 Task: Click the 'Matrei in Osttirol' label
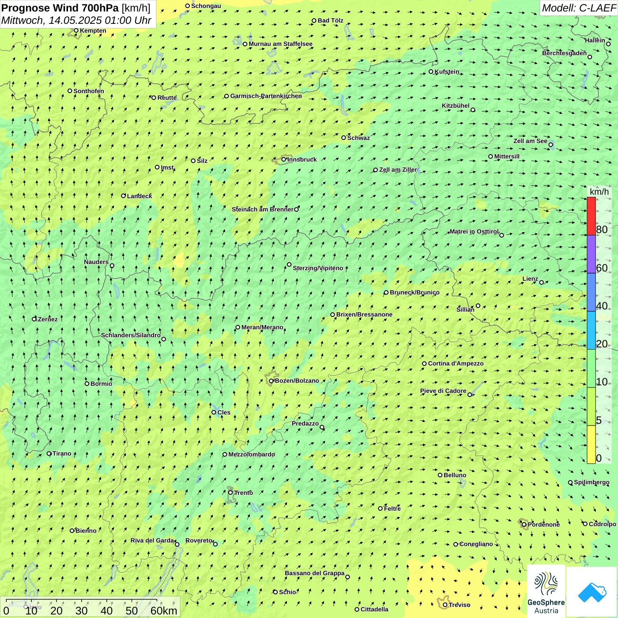click(474, 231)
